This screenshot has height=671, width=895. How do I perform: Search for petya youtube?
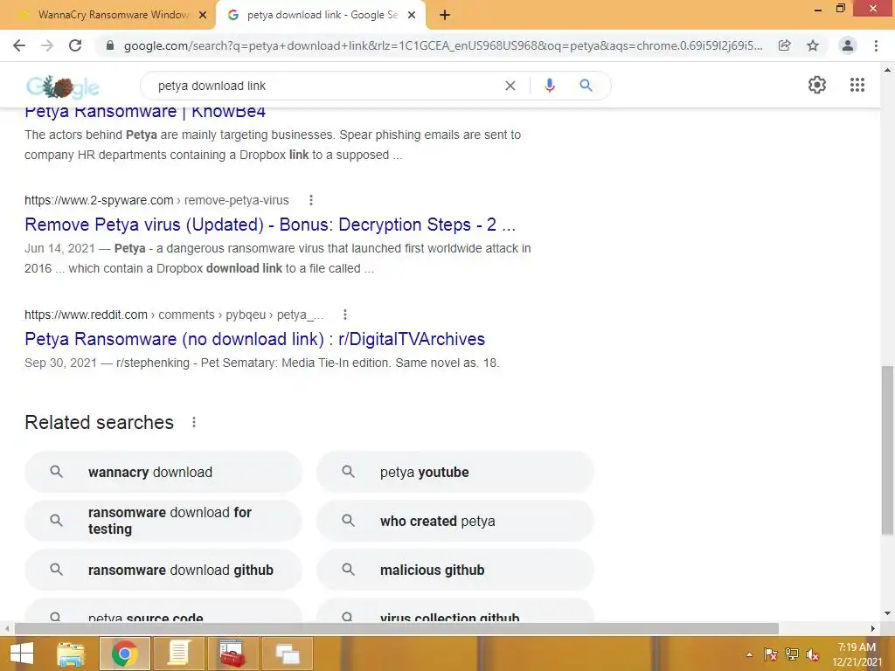click(455, 472)
